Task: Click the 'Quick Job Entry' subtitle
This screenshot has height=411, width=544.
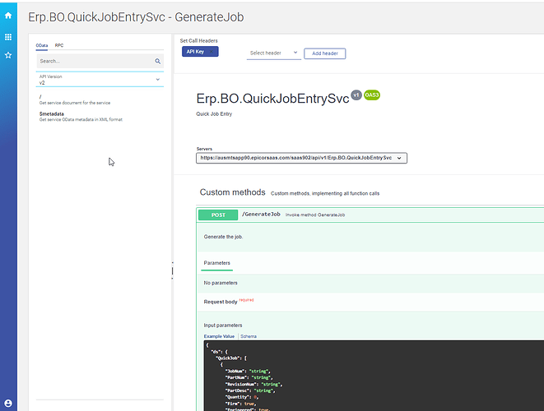Action: [x=214, y=114]
